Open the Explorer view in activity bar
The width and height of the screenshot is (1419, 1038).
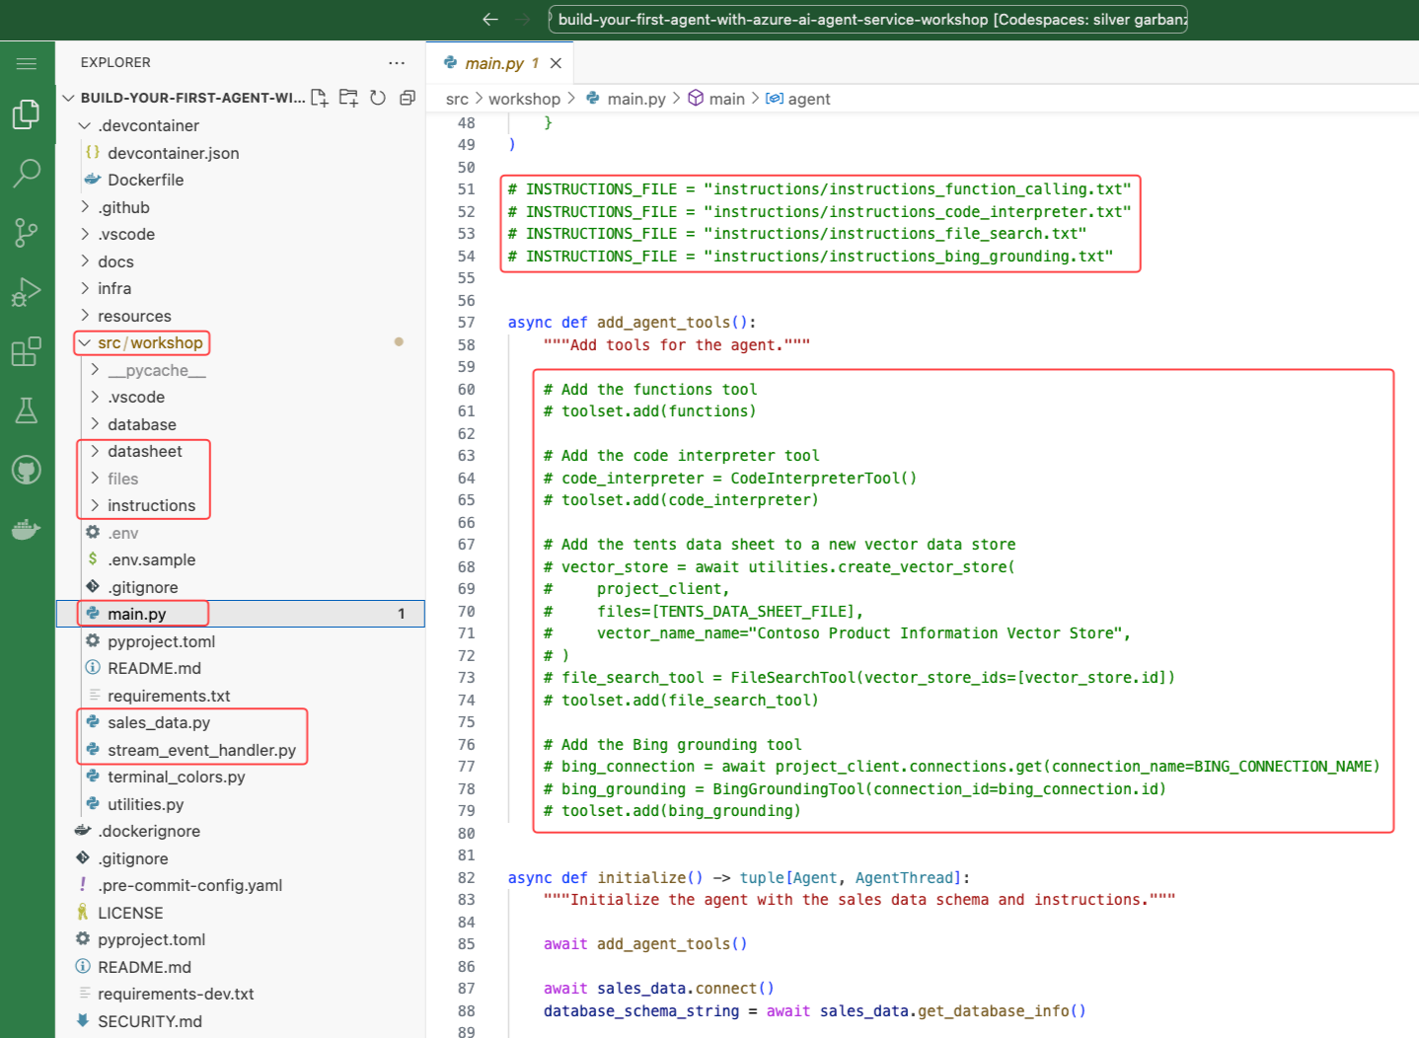coord(27,114)
